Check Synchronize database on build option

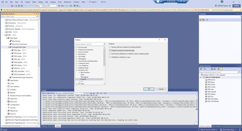click(110, 54)
